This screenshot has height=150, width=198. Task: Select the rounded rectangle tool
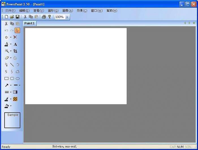[12, 79]
